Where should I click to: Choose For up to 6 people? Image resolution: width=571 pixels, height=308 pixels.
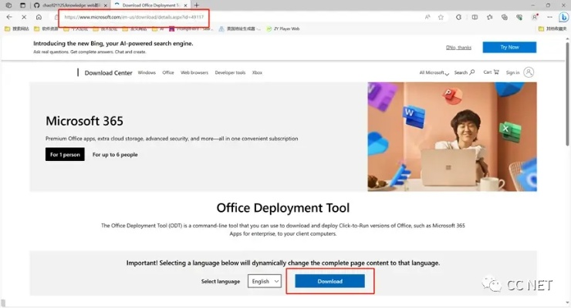click(x=115, y=155)
